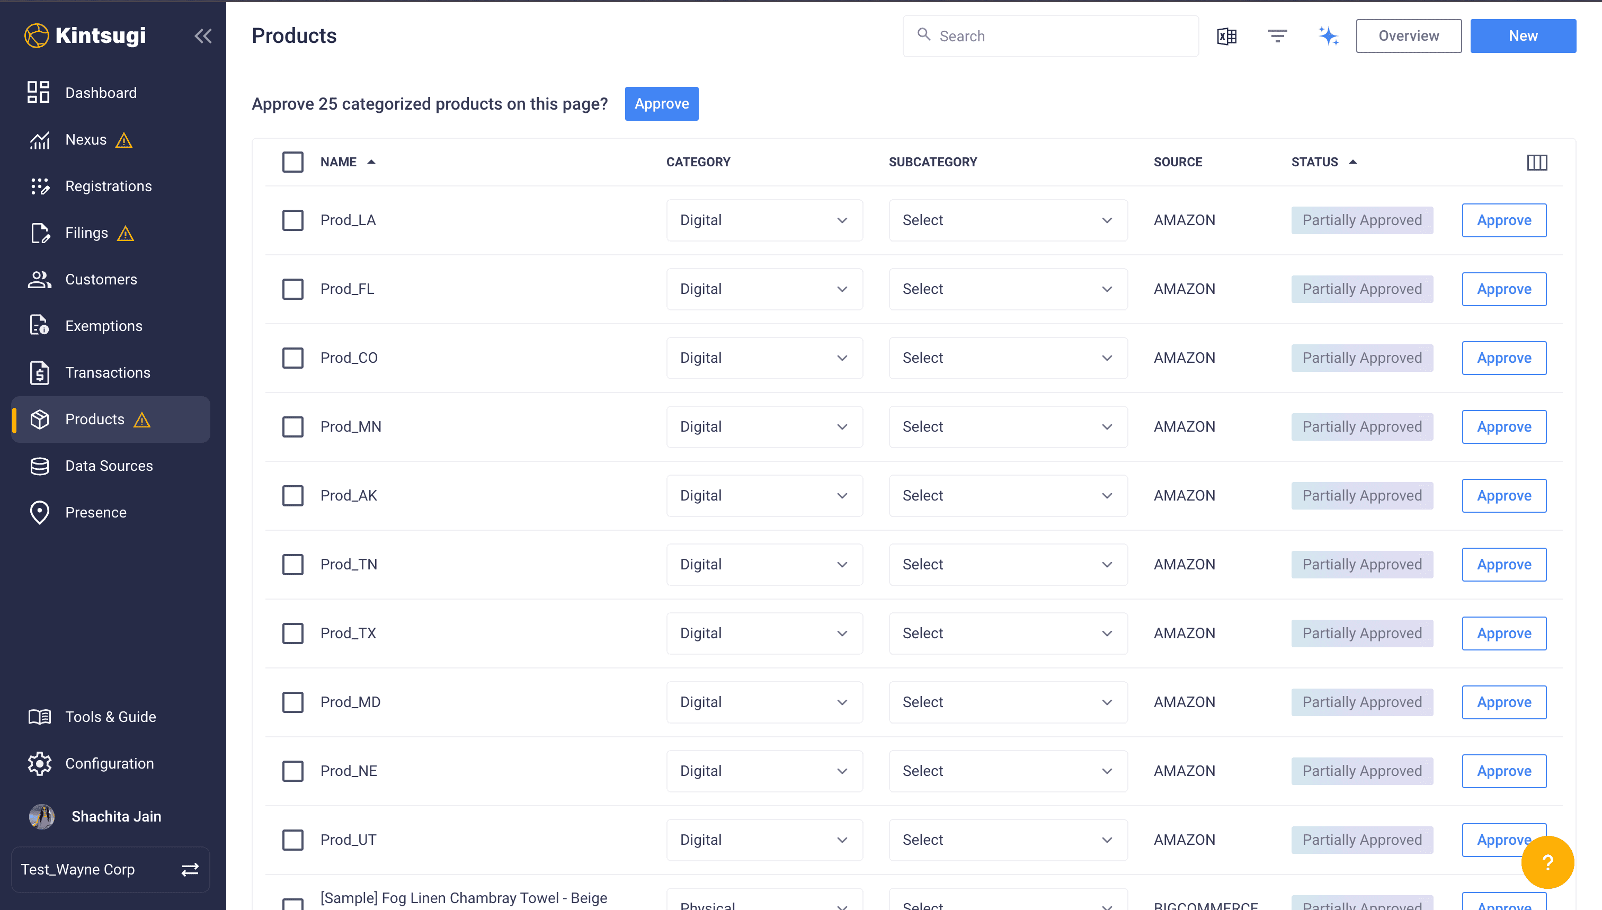Expand the Subcategory dropdown for Prod_CO
This screenshot has height=910, width=1602.
(x=1008, y=358)
